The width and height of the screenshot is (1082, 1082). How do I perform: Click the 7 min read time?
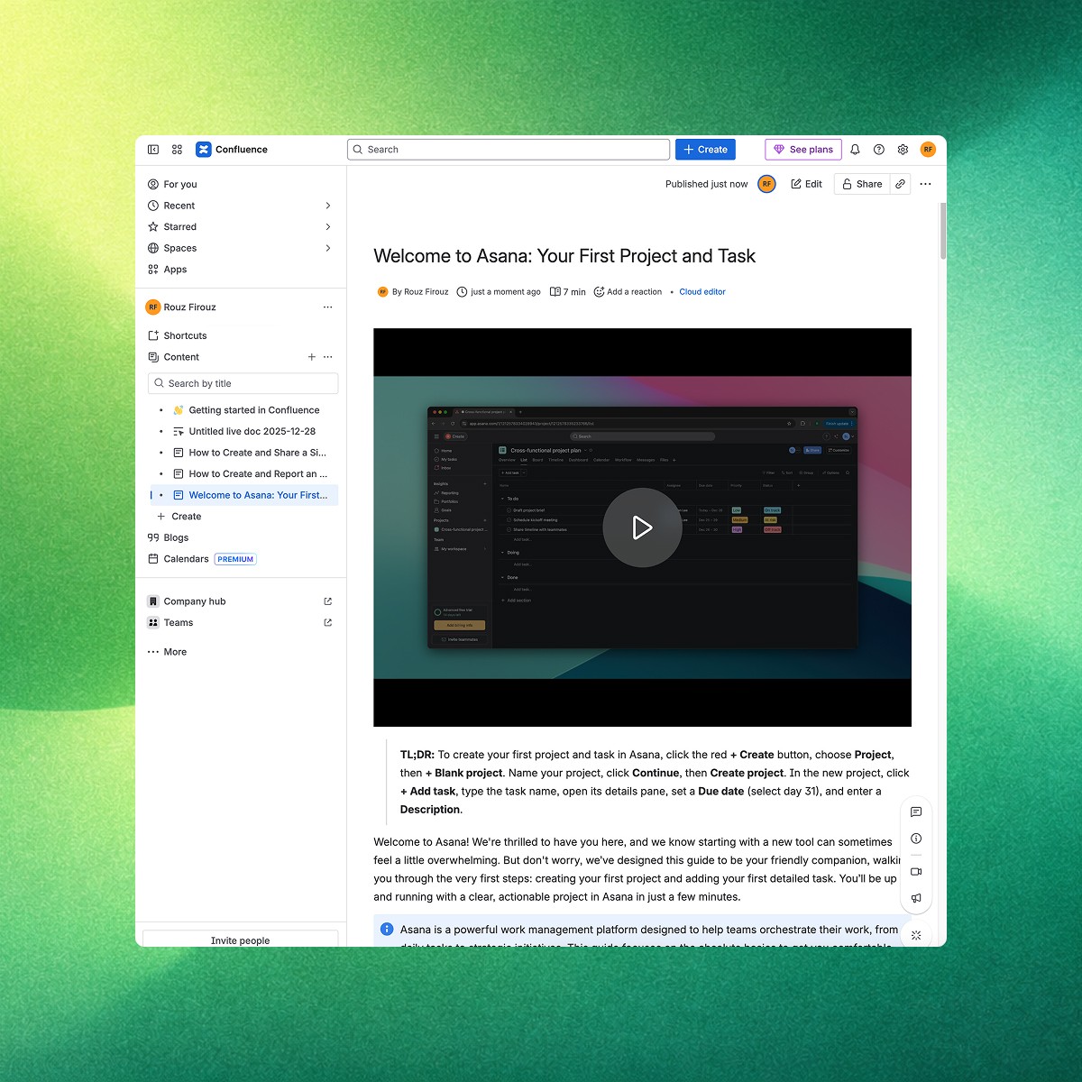tap(568, 292)
